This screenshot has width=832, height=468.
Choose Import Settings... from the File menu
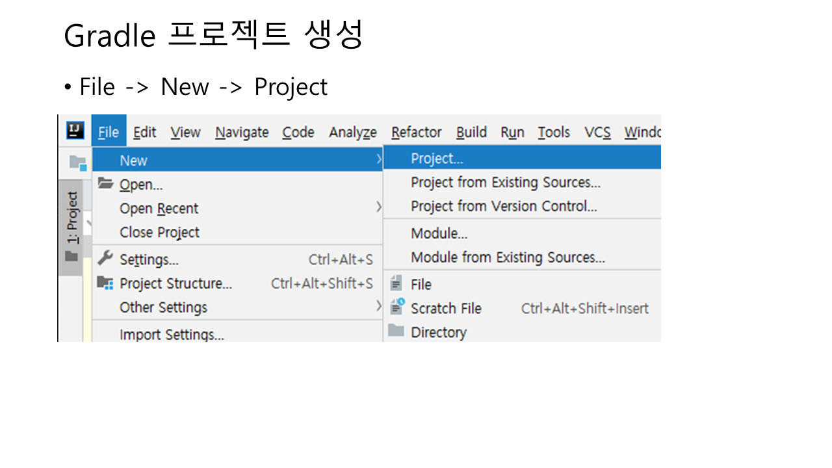point(172,335)
